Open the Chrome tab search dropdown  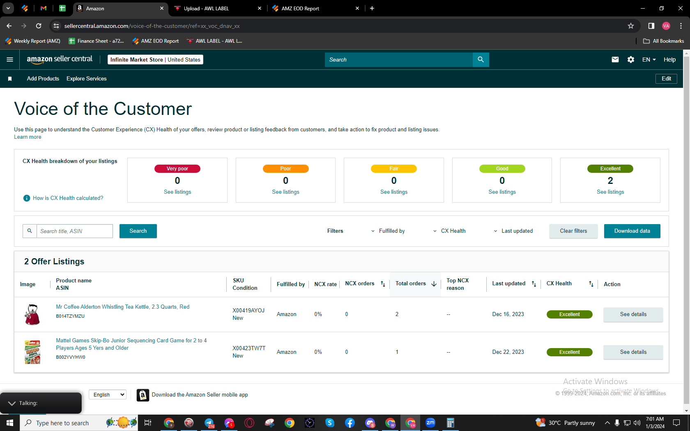click(8, 8)
